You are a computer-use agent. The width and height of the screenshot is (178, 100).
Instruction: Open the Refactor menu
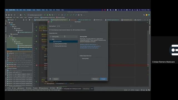point(38,10)
